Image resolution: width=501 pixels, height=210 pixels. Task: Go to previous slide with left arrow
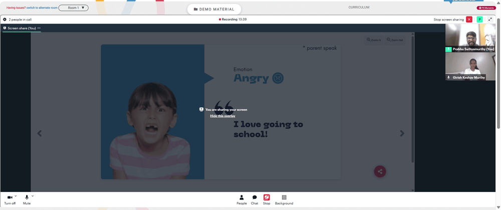[x=40, y=133]
